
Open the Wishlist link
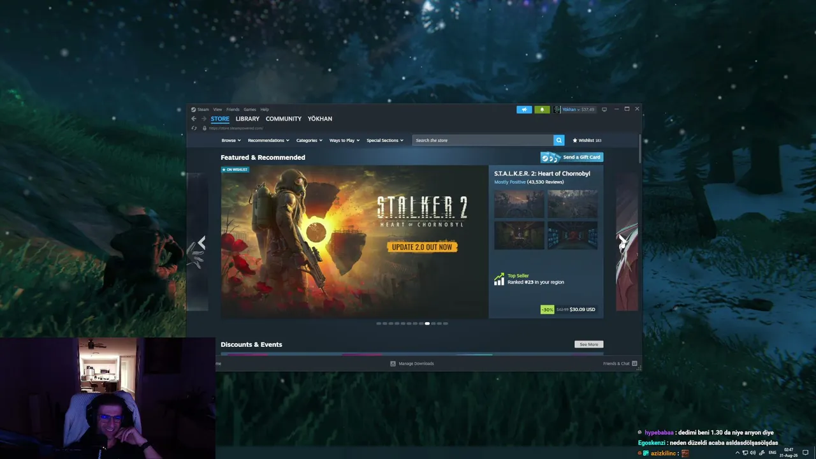[587, 140]
